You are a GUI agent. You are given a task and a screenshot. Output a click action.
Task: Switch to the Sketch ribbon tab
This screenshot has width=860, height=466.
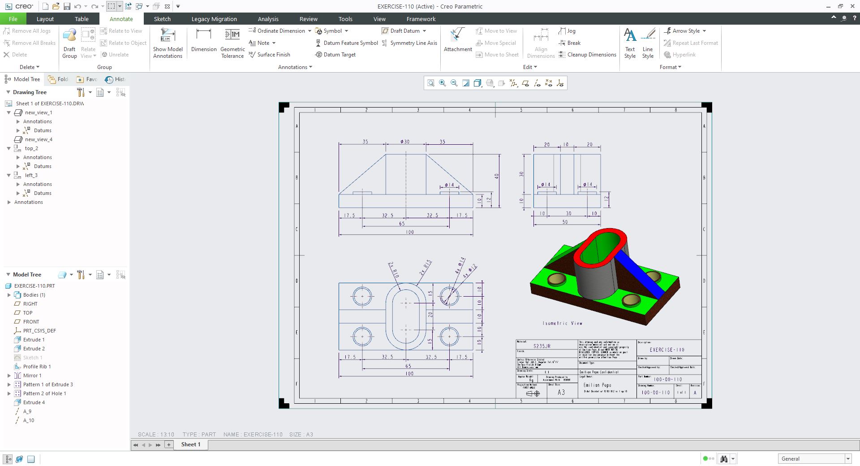pyautogui.click(x=162, y=19)
